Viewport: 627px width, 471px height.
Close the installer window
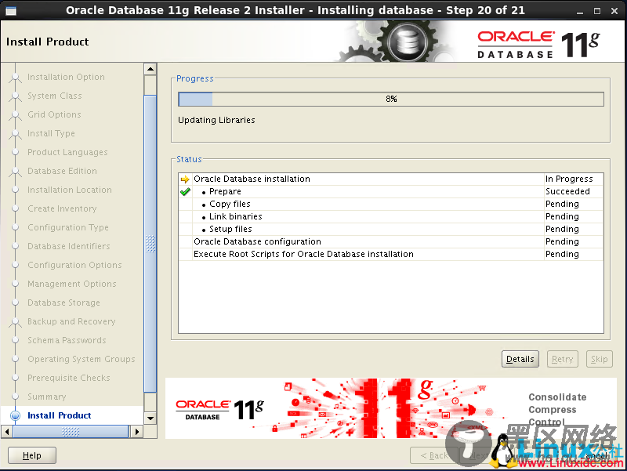pyautogui.click(x=614, y=11)
